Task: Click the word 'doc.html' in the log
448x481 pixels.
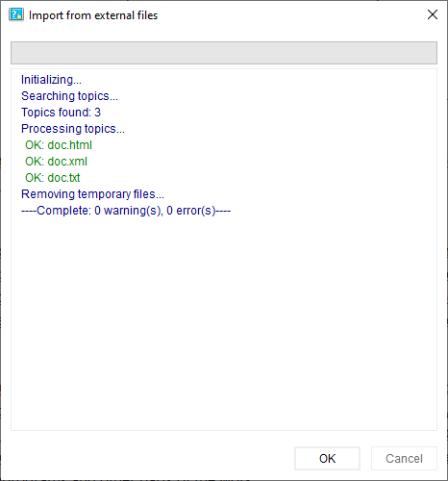Action: pyautogui.click(x=70, y=145)
